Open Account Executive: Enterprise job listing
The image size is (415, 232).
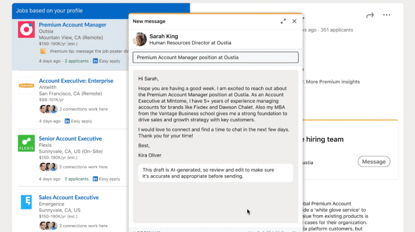point(76,81)
